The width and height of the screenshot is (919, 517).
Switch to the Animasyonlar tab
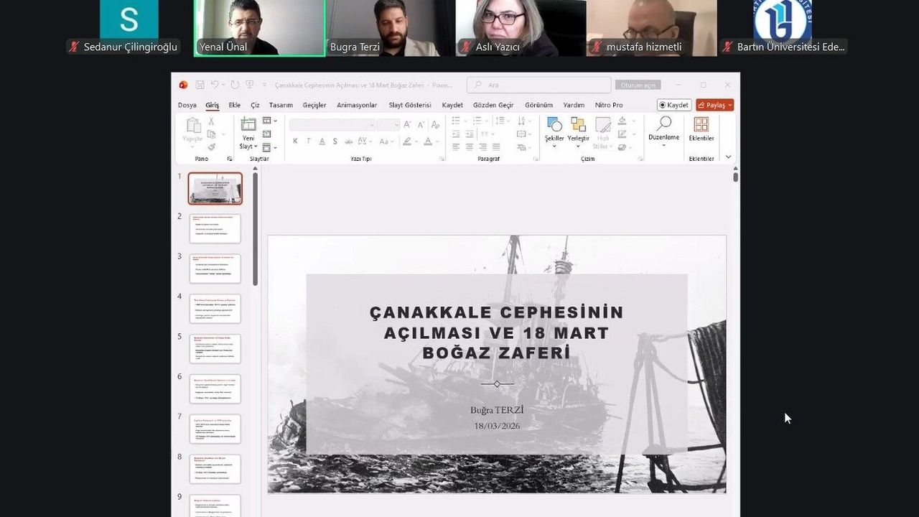[357, 105]
